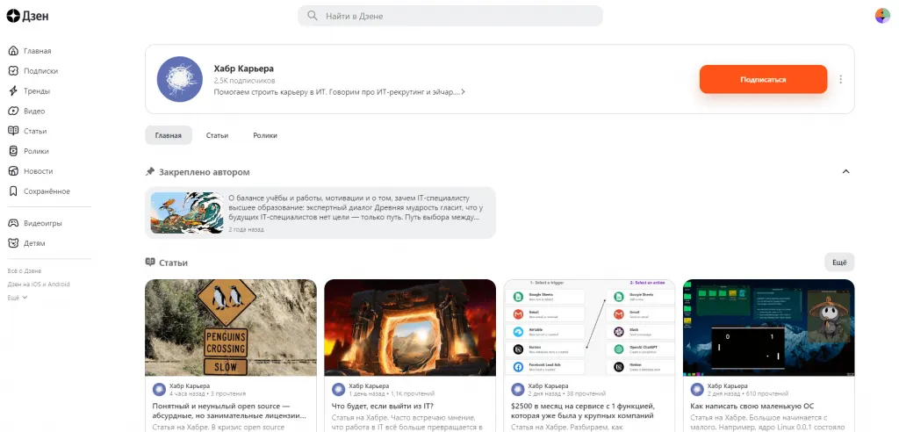Image resolution: width=899 pixels, height=432 pixels.
Task: Click 1 день назад · 1,1K прочтений text
Action: point(392,394)
